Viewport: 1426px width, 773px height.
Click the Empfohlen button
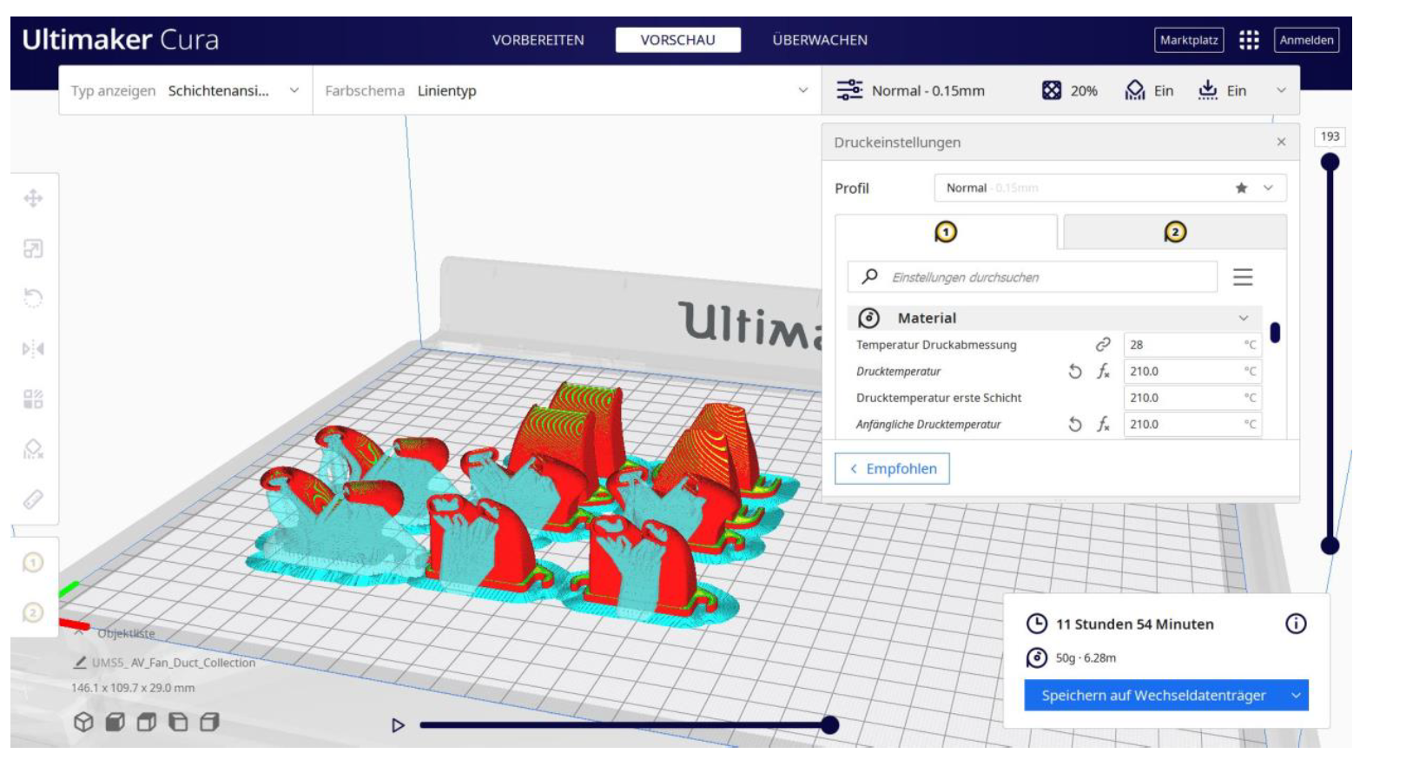tap(892, 469)
